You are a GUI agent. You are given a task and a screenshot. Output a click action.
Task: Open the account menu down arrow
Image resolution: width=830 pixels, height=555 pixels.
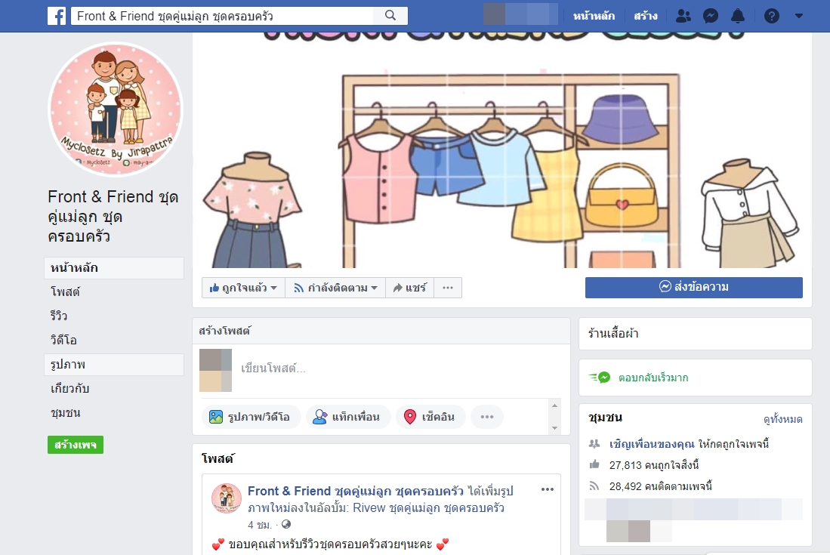pos(799,16)
